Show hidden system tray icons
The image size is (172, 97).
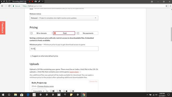[x=147, y=95]
